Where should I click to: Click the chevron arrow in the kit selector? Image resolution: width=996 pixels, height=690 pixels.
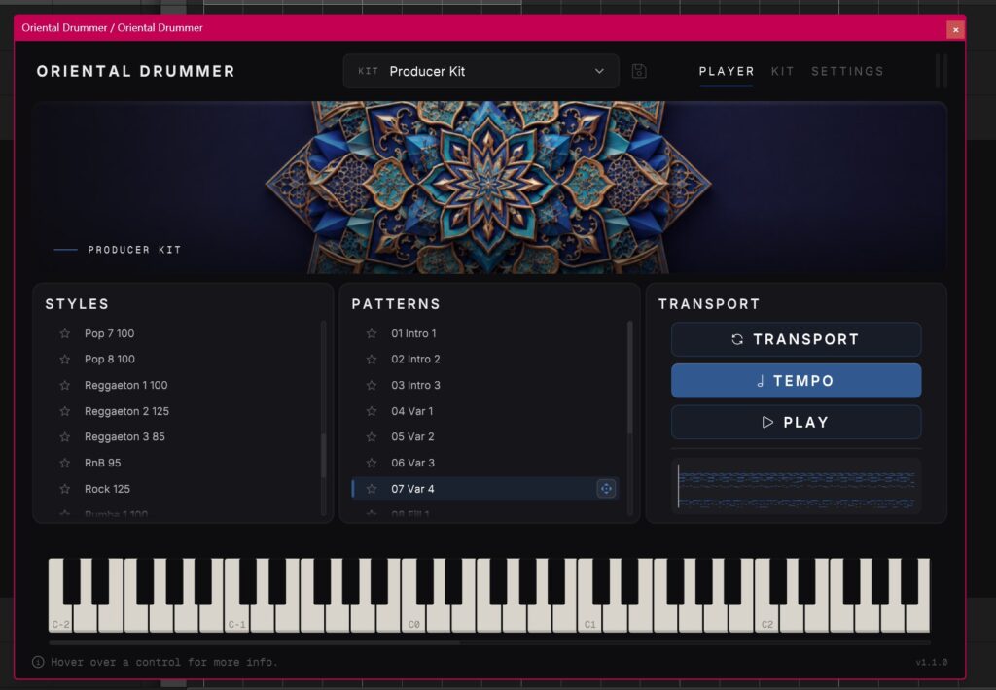(x=599, y=71)
